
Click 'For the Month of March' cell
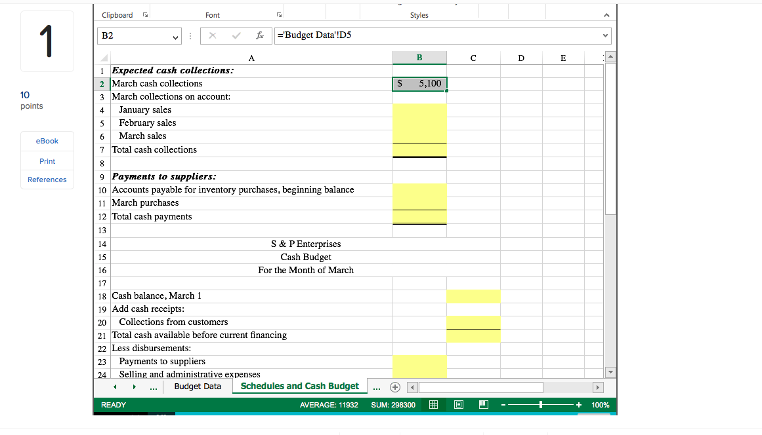[306, 271]
